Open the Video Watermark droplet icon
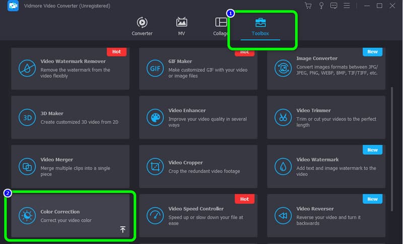 coord(282,166)
